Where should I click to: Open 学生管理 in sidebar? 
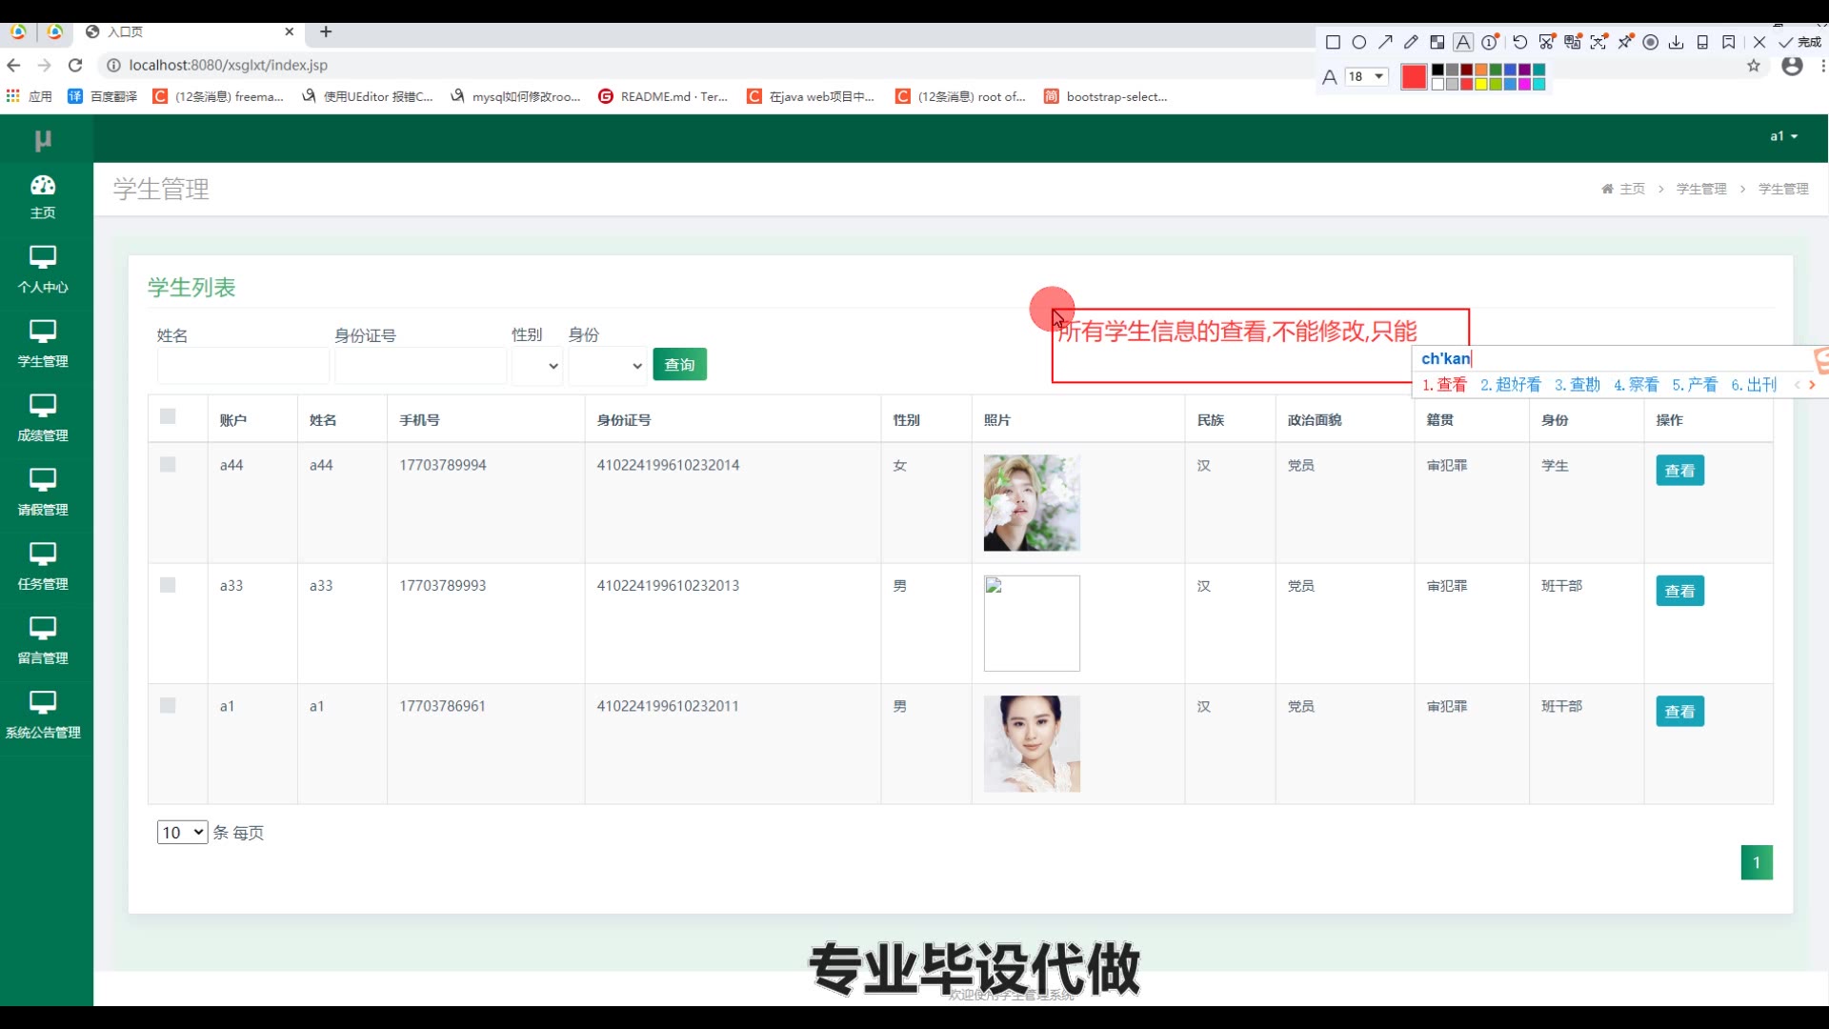43,345
